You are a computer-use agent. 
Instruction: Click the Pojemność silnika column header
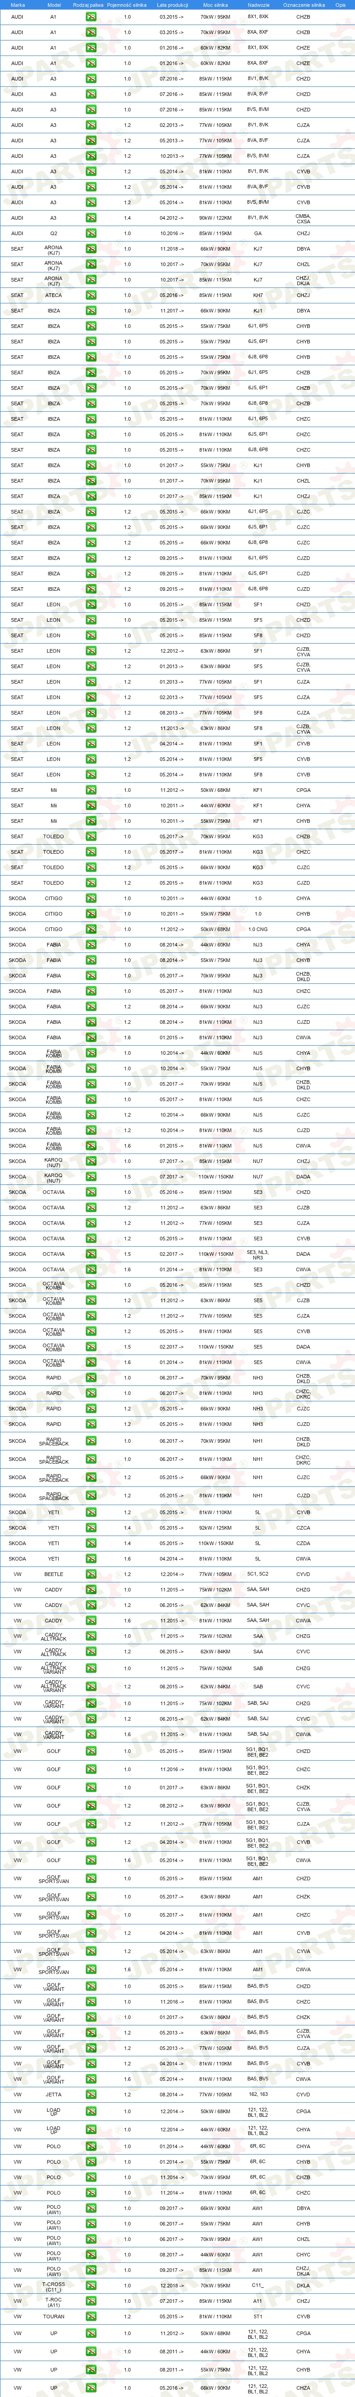tap(127, 5)
